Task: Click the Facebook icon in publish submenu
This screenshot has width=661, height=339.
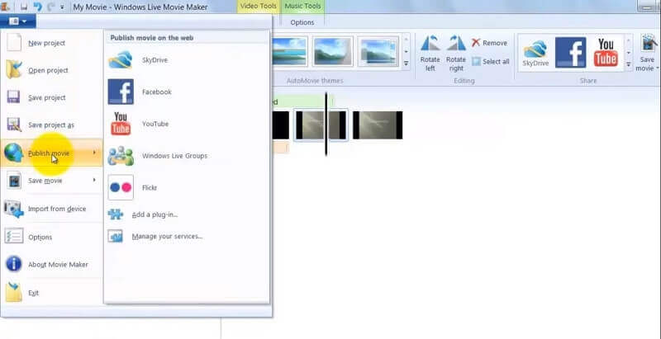Action: 121,92
